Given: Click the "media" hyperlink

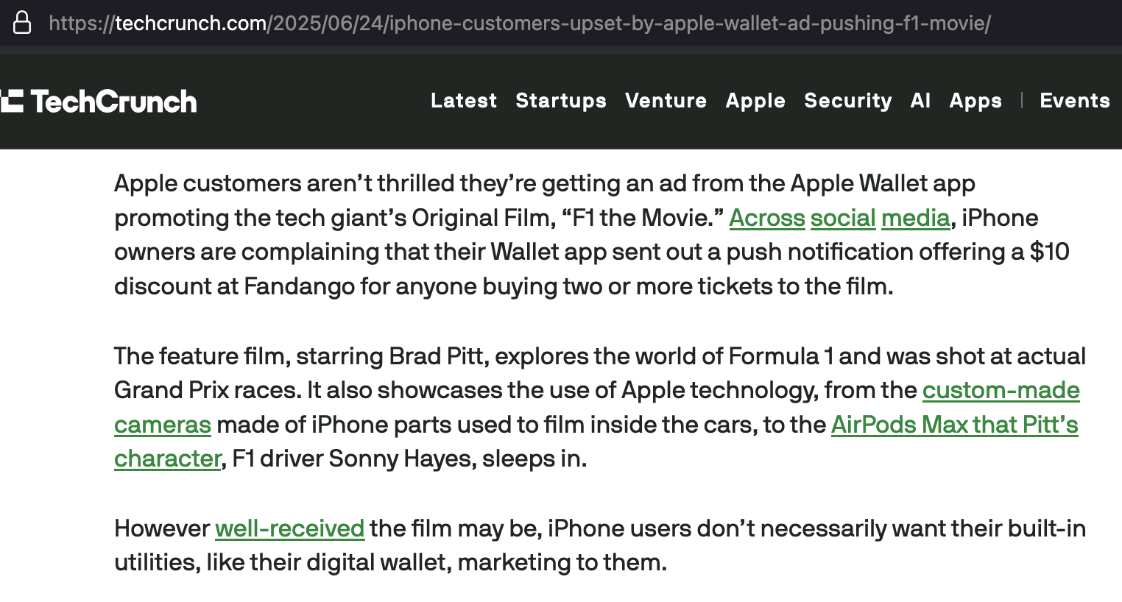Looking at the screenshot, I should click(x=915, y=219).
